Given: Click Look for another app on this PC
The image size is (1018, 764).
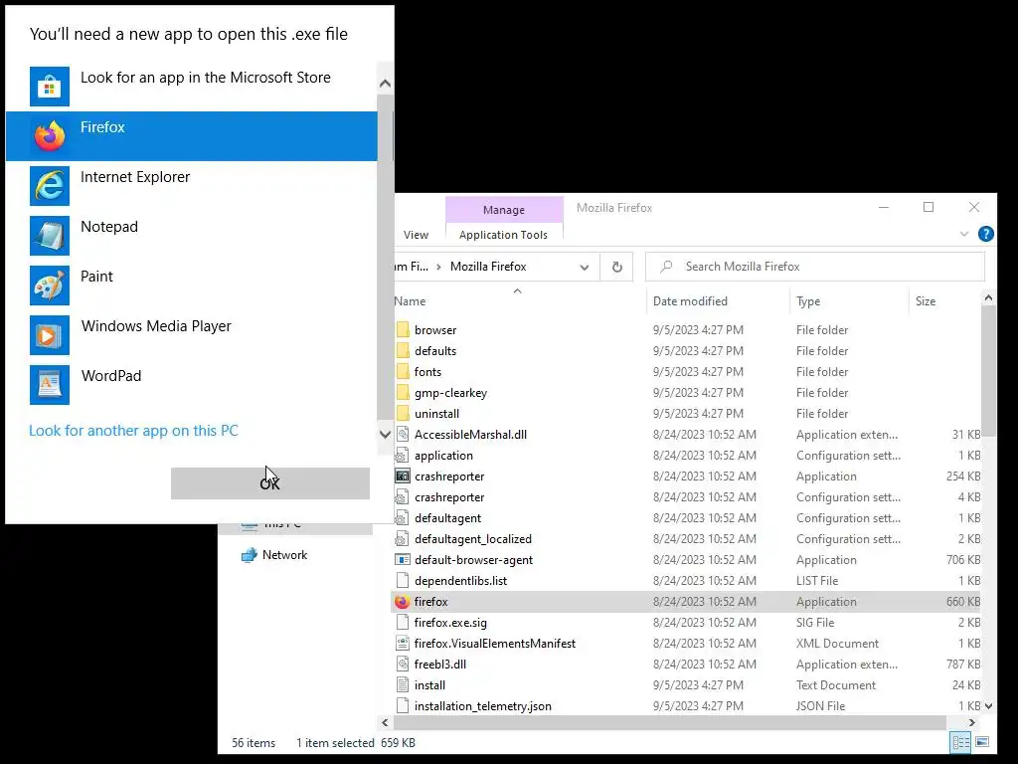Looking at the screenshot, I should [133, 431].
